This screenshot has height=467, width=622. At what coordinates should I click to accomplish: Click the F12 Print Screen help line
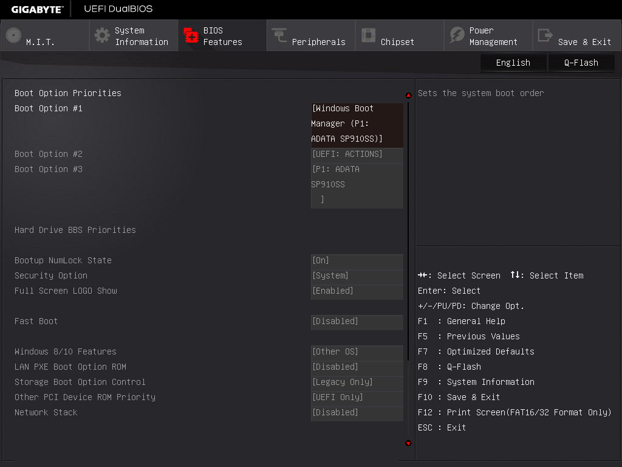(514, 413)
